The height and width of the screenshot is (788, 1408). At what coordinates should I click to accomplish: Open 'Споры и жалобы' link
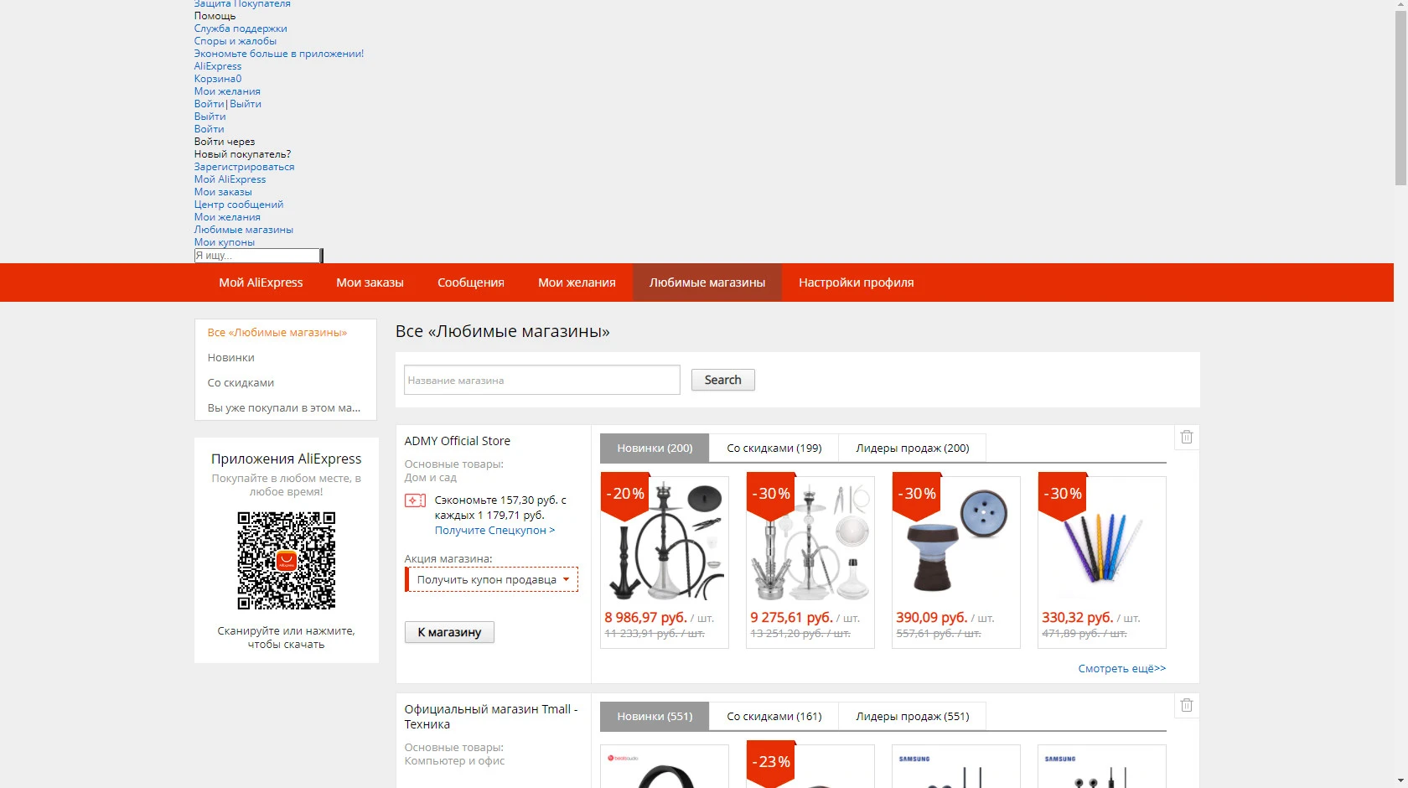(x=236, y=41)
